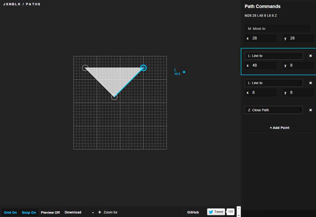
Task: Click the zoom in plus button
Action: click(x=99, y=212)
